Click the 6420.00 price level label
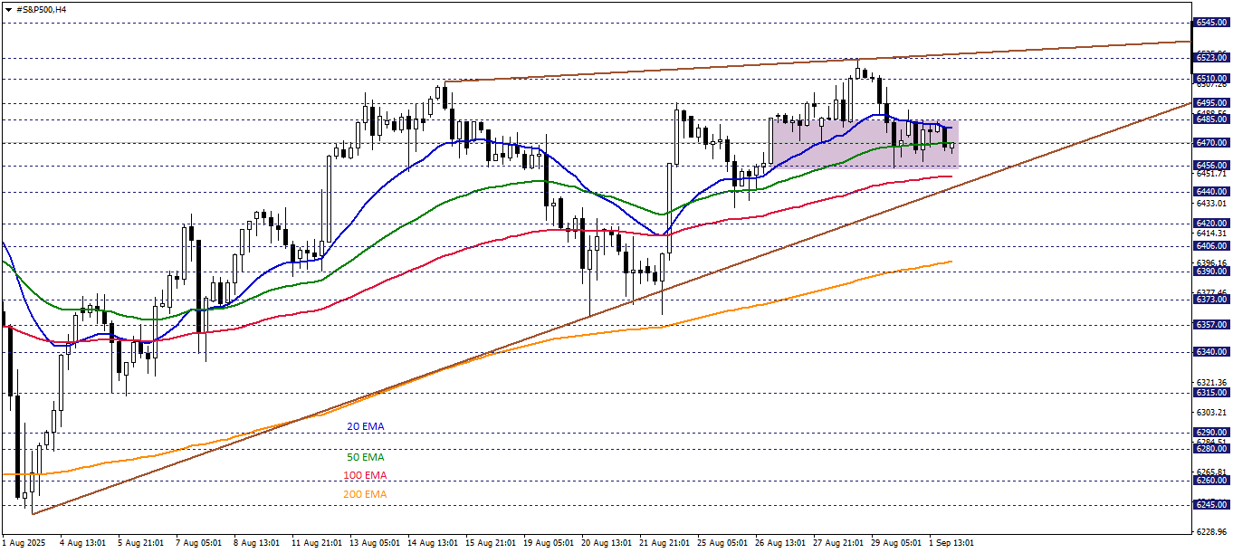 click(1210, 223)
